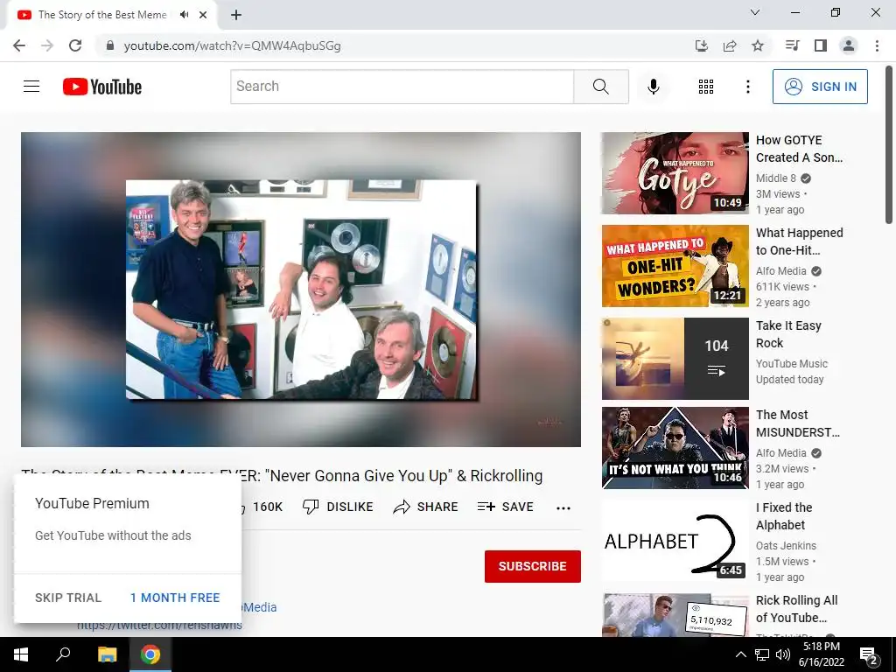
Task: Open YouTube settings three-dot menu
Action: coord(747,87)
